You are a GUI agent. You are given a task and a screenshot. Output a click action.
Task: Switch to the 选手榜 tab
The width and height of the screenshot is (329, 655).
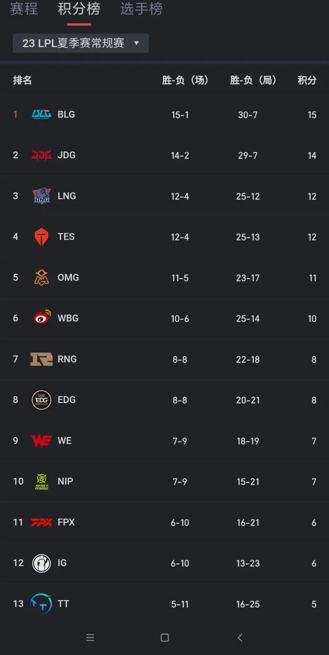click(x=141, y=9)
